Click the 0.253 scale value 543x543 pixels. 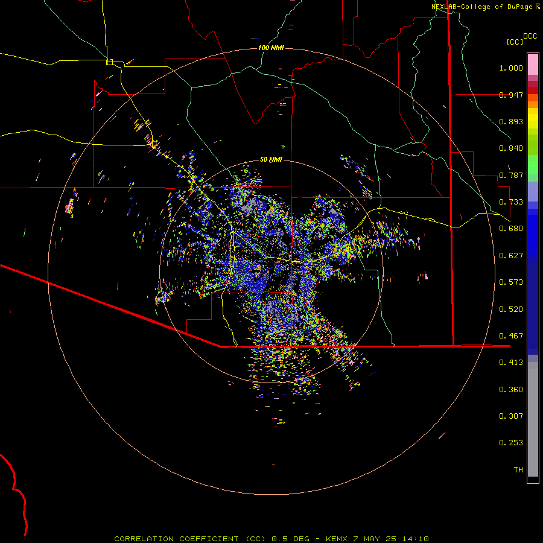(511, 443)
